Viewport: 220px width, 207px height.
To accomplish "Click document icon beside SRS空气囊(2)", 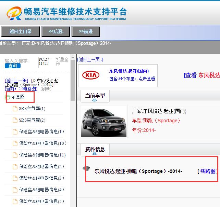I will click(x=15, y=120).
